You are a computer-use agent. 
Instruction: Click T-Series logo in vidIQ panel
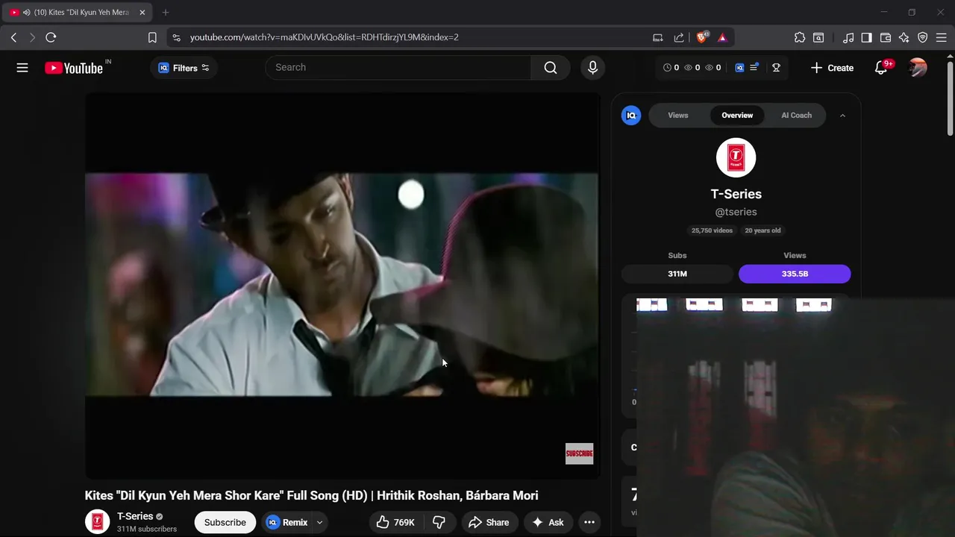click(736, 157)
